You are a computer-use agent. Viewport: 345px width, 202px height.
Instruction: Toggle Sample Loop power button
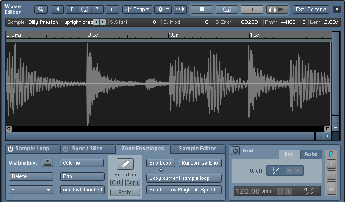click(11, 149)
